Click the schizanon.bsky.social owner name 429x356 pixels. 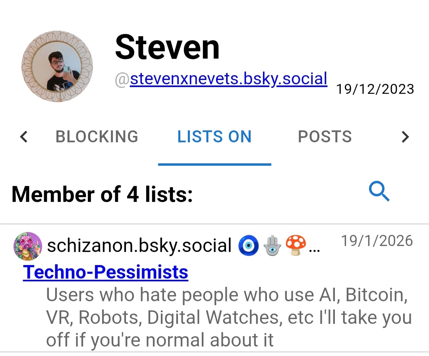pos(139,246)
